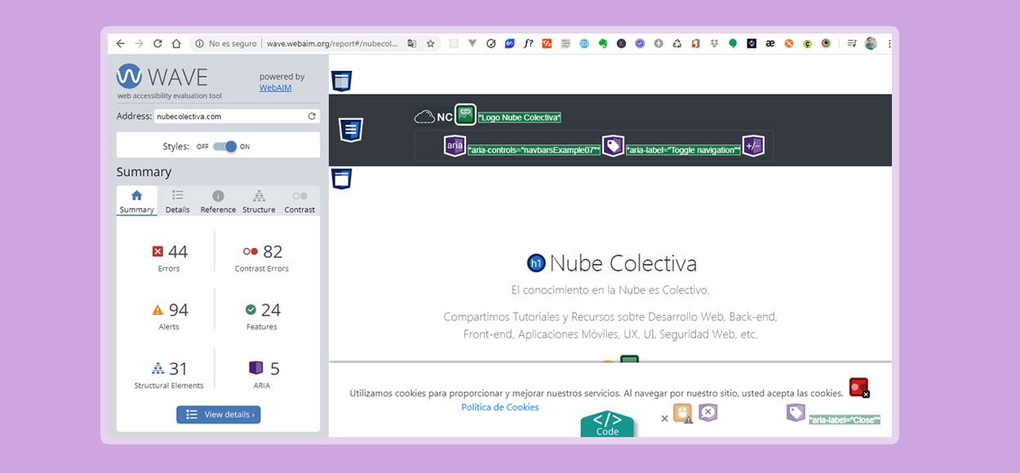Click the '31' structural elements count
Viewport: 1020px width, 473px height.
[178, 369]
